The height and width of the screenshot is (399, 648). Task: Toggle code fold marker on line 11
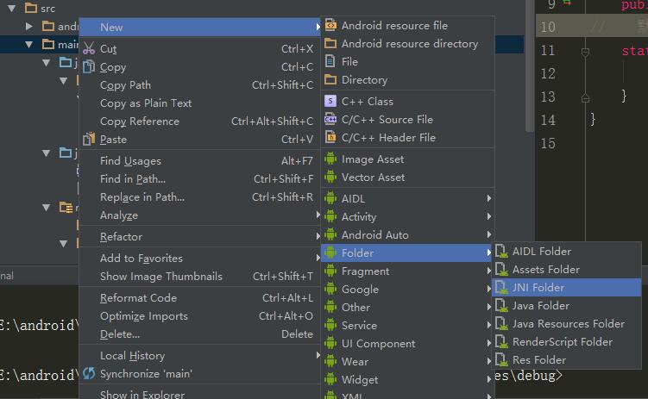pyautogui.click(x=585, y=52)
